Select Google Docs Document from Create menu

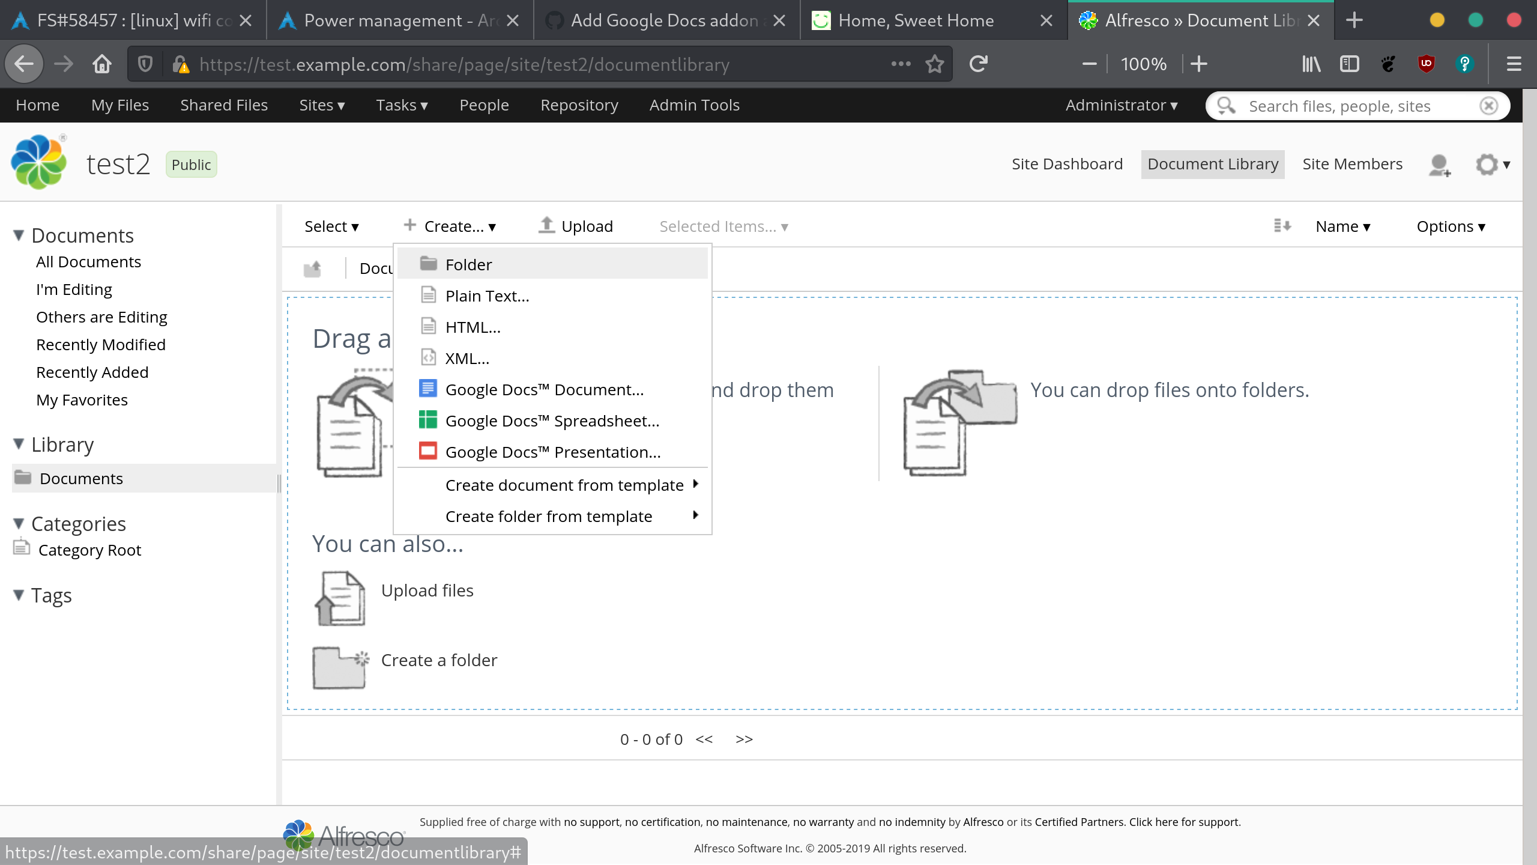point(543,389)
